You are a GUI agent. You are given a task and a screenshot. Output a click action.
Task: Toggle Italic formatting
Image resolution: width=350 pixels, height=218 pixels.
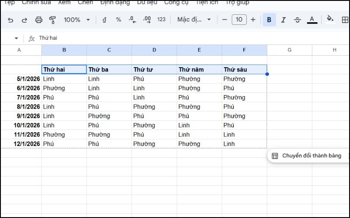pos(283,20)
